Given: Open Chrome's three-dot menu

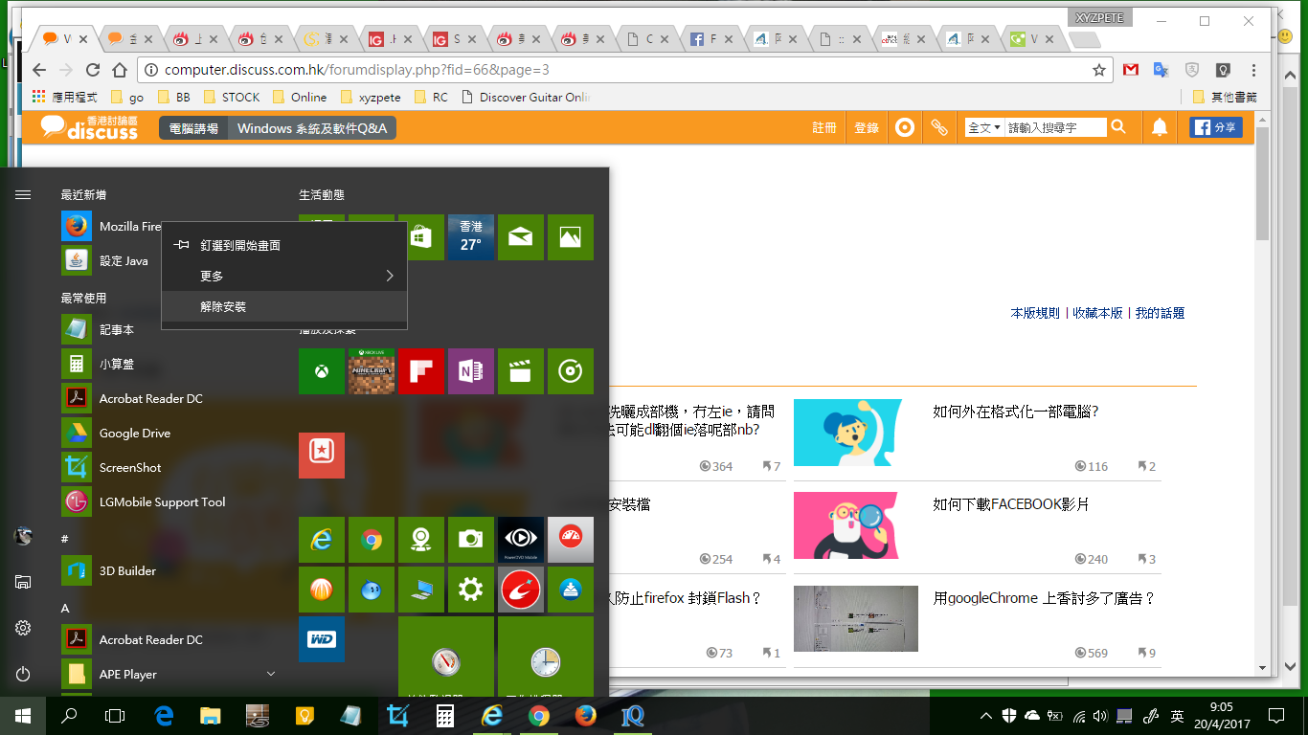Looking at the screenshot, I should (1253, 70).
